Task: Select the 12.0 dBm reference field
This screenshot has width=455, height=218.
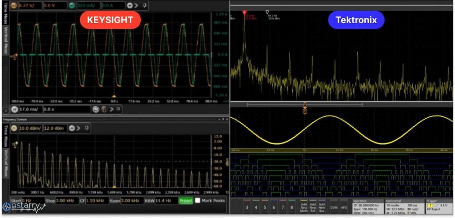Action: click(x=55, y=128)
